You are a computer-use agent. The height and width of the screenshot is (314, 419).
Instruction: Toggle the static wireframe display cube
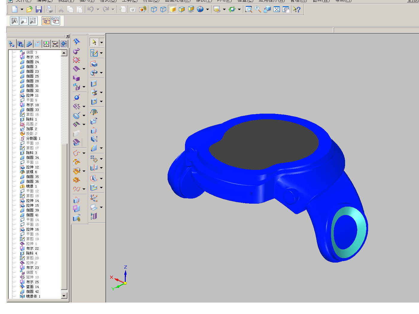click(154, 10)
